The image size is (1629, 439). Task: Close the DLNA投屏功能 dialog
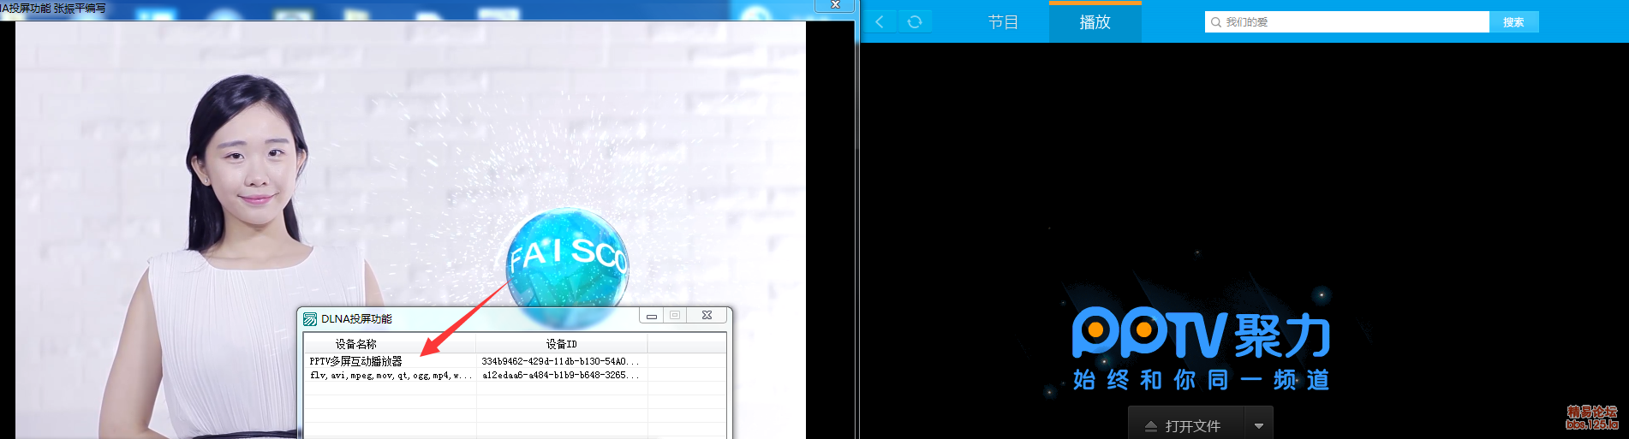tap(707, 316)
